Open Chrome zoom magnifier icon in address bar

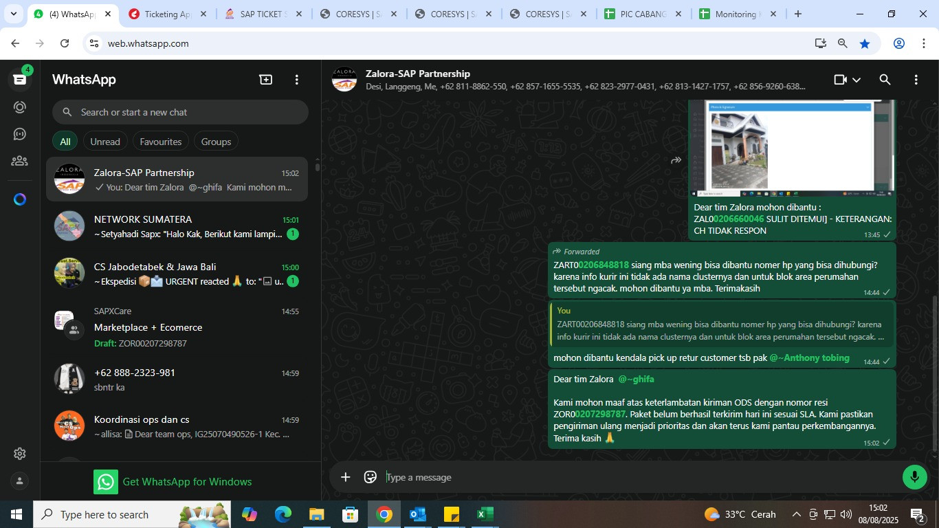point(843,43)
